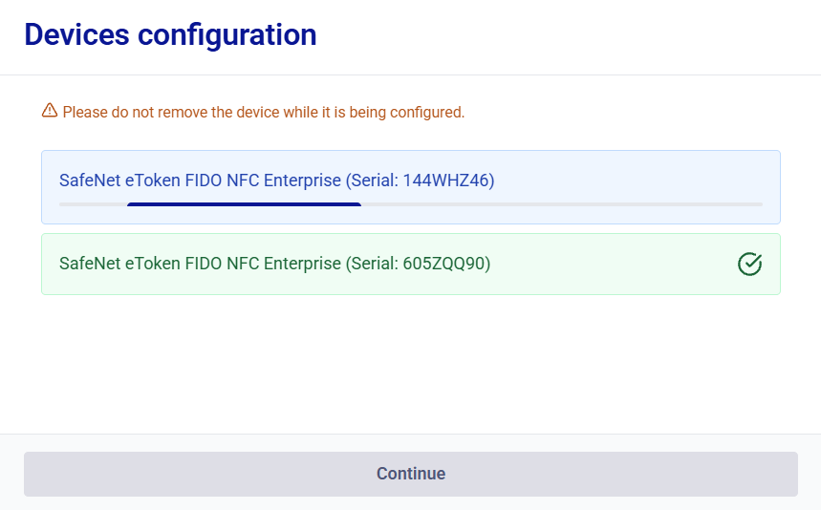Screen dimensions: 821x510
Task: Click the Continue button
Action: [x=411, y=474]
